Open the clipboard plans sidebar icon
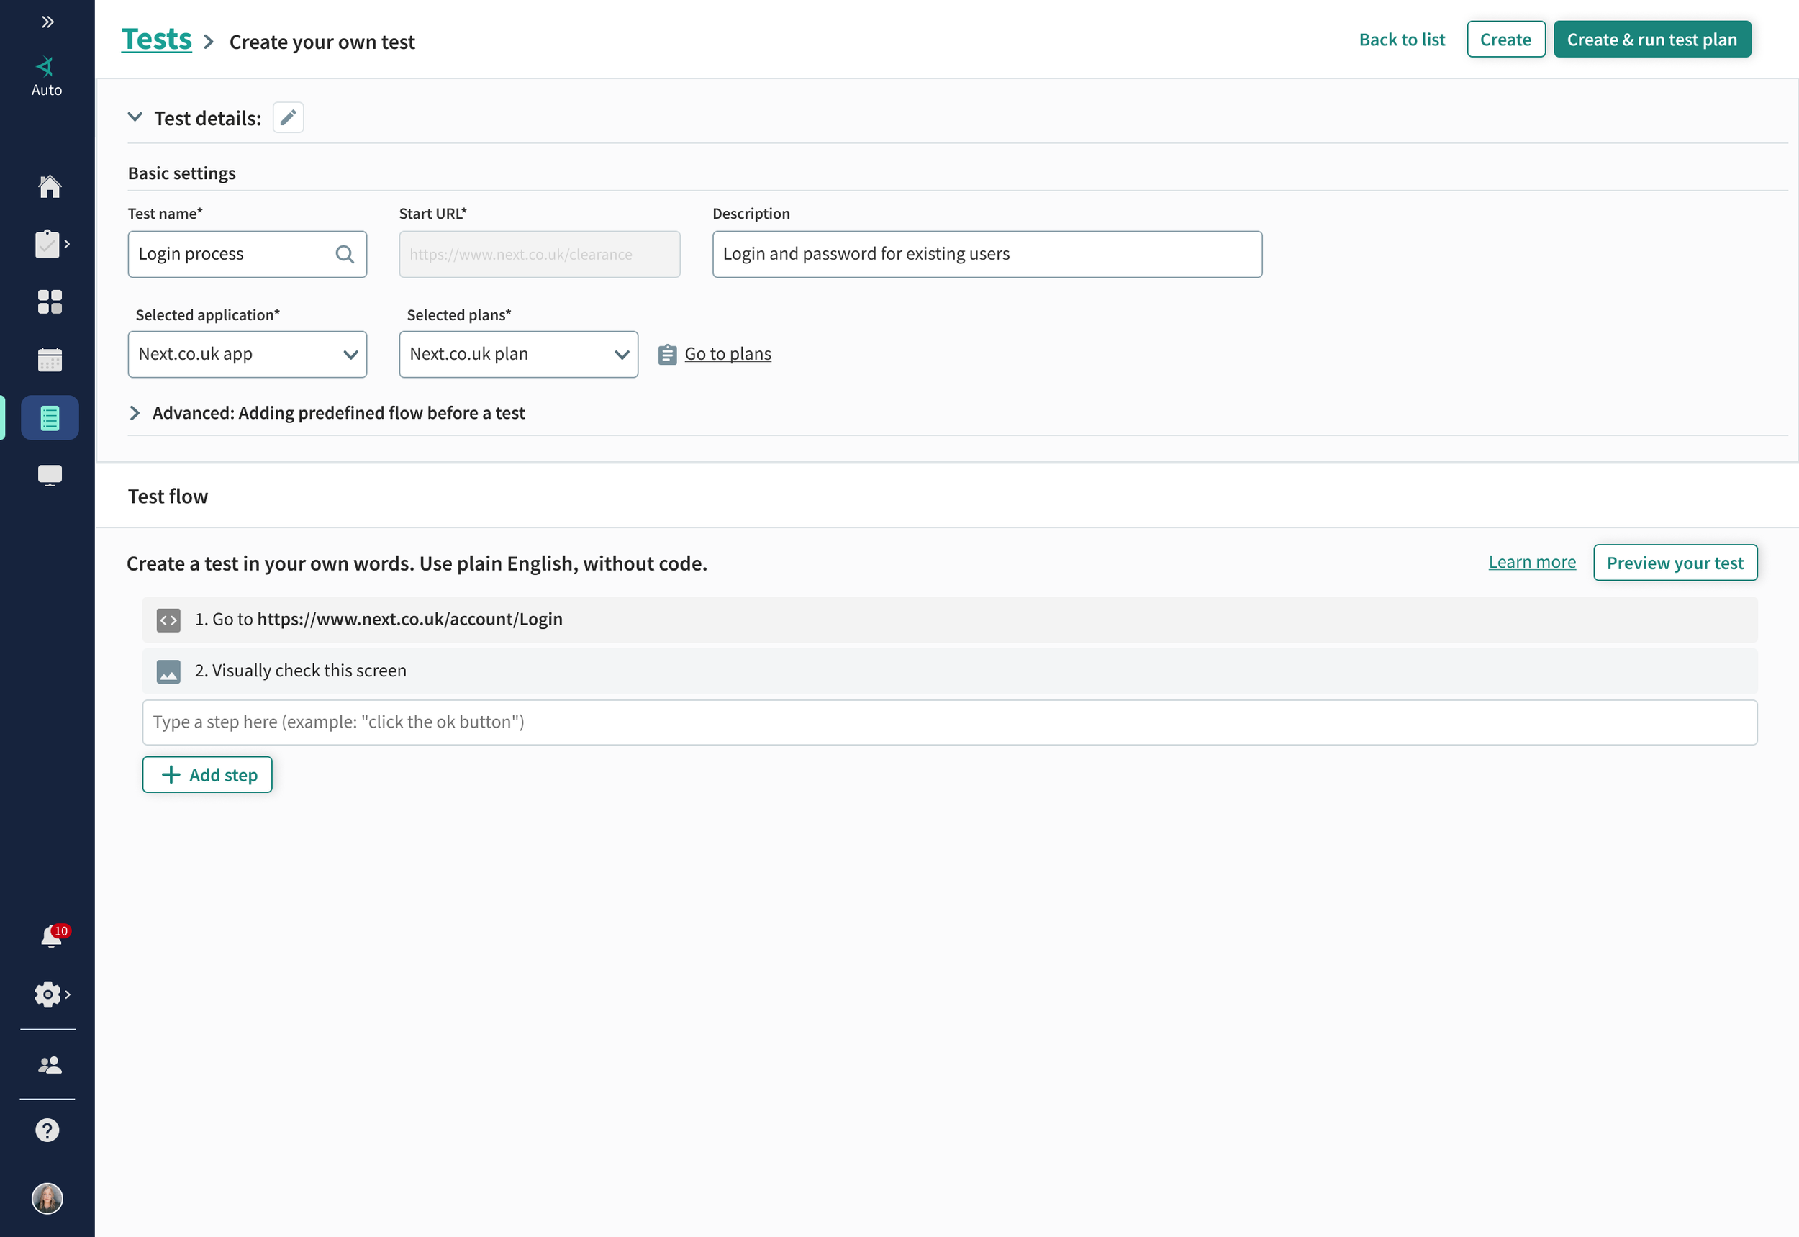This screenshot has height=1237, width=1799. tap(49, 244)
